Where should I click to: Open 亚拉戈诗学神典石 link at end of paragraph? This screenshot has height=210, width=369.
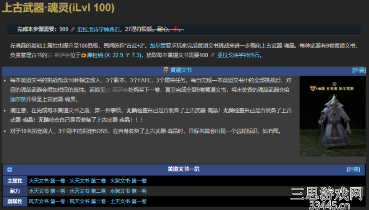[x=238, y=55]
